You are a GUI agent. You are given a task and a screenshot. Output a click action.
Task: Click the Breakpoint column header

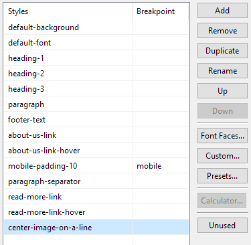161,11
